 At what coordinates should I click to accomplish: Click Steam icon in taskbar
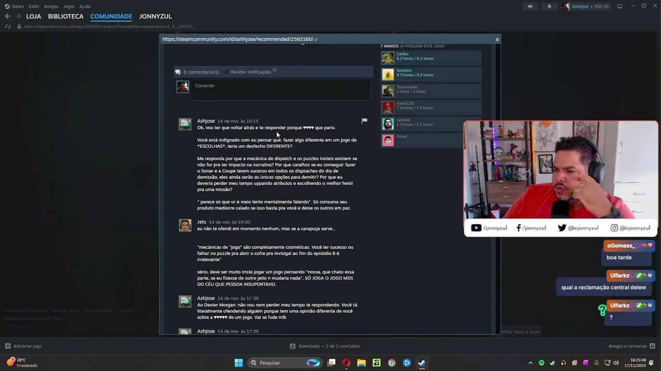(x=422, y=363)
